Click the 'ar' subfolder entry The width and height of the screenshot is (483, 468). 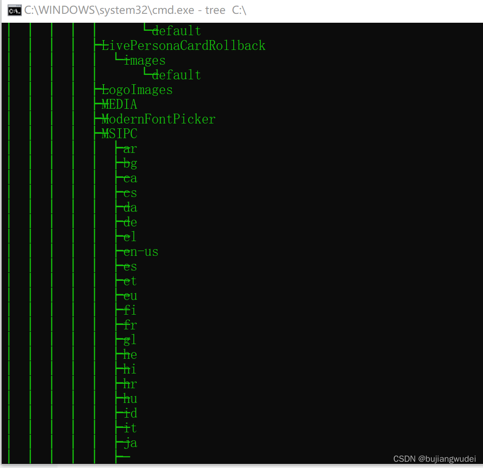tap(130, 149)
